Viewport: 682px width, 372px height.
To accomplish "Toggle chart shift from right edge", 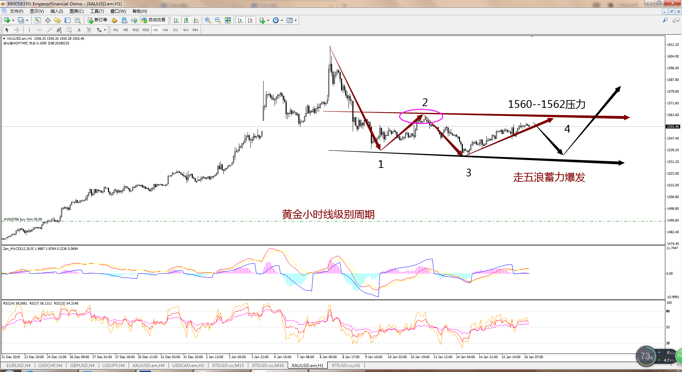I will pos(250,20).
